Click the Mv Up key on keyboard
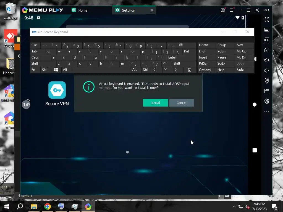 (x=244, y=51)
